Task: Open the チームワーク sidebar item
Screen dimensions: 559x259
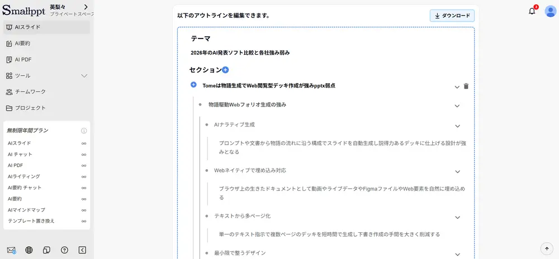Action: point(47,92)
